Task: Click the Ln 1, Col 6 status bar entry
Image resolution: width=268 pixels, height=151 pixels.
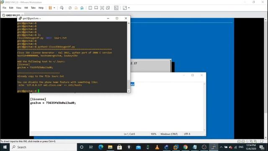Action: coord(129,134)
